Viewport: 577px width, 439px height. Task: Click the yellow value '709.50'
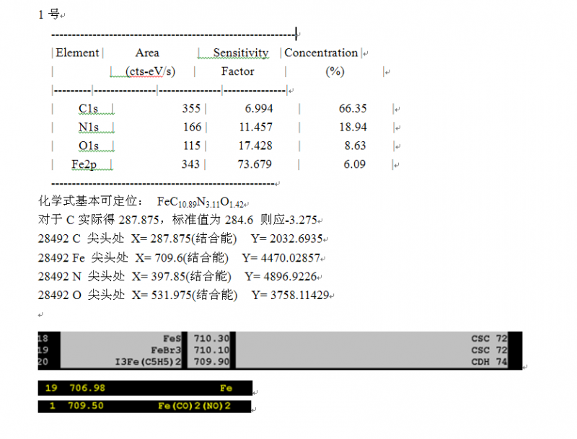click(86, 406)
